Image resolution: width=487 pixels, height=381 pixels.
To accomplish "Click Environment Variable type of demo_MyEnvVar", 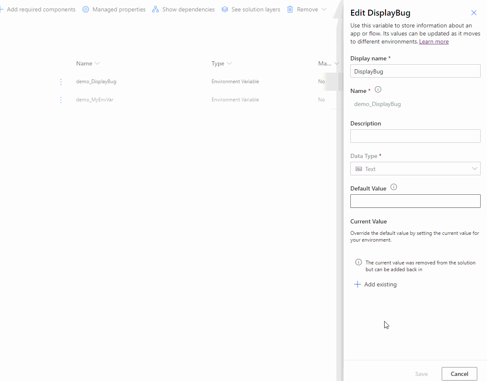I will tap(235, 100).
